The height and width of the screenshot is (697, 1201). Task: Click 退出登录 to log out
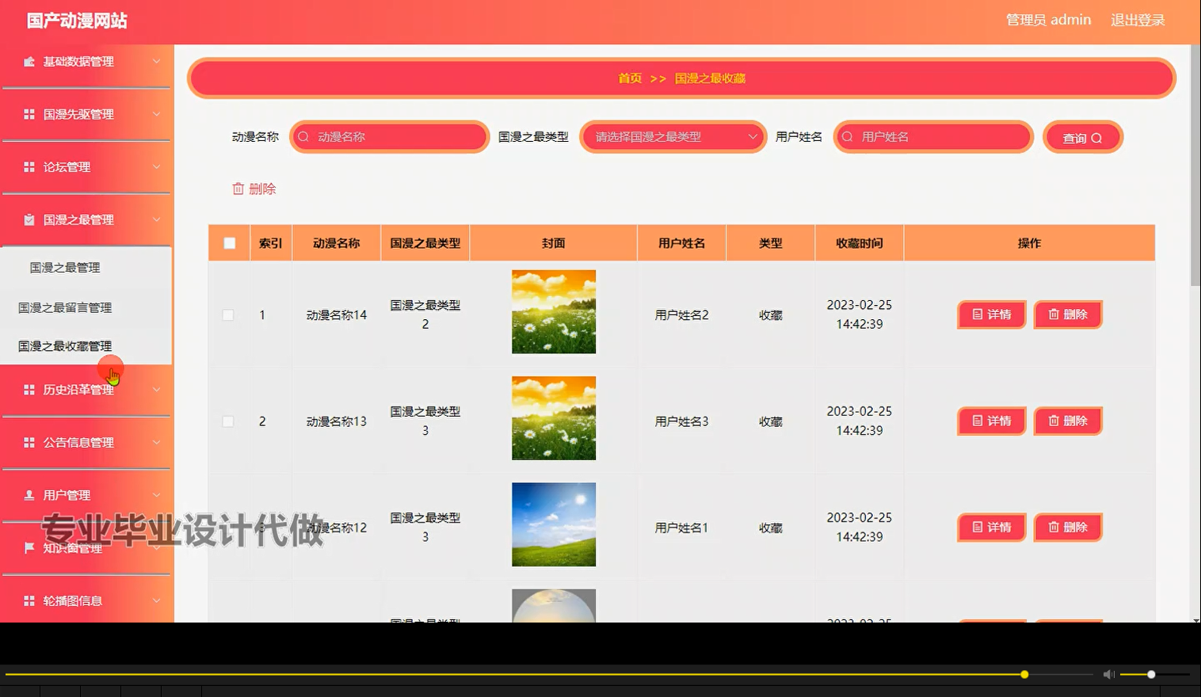coord(1138,20)
